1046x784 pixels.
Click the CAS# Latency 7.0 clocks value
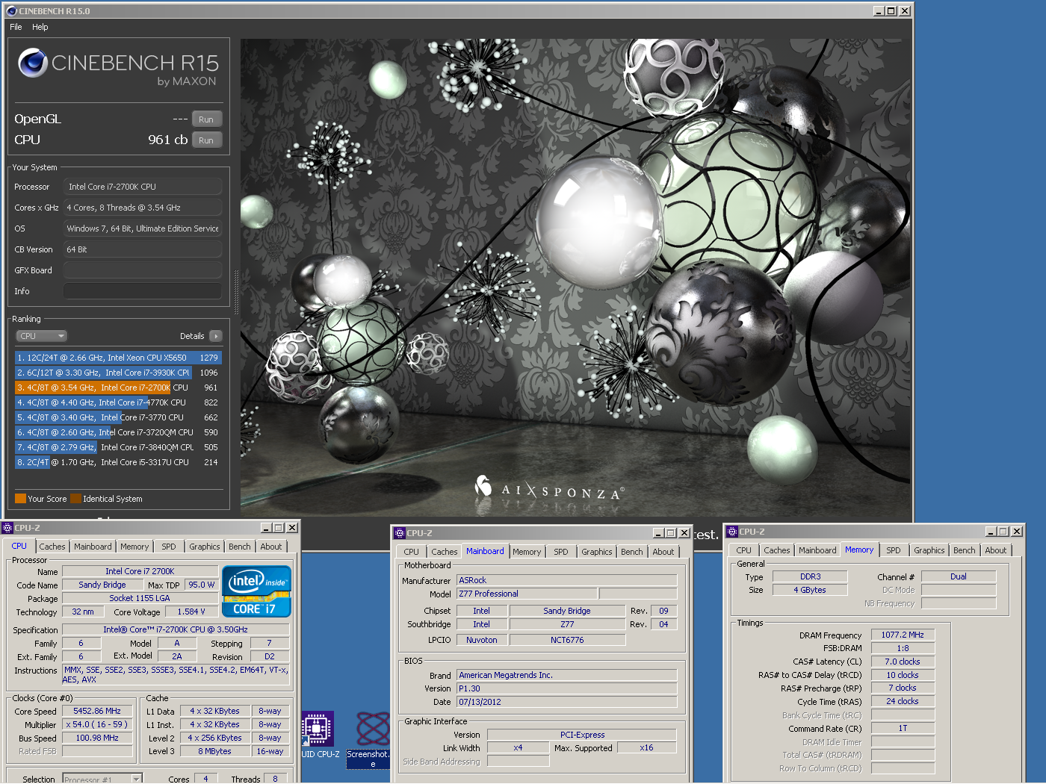(903, 662)
